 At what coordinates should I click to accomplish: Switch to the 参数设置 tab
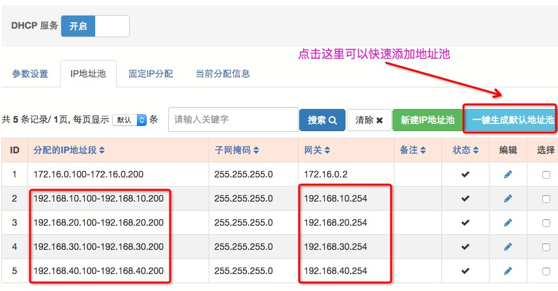point(30,74)
